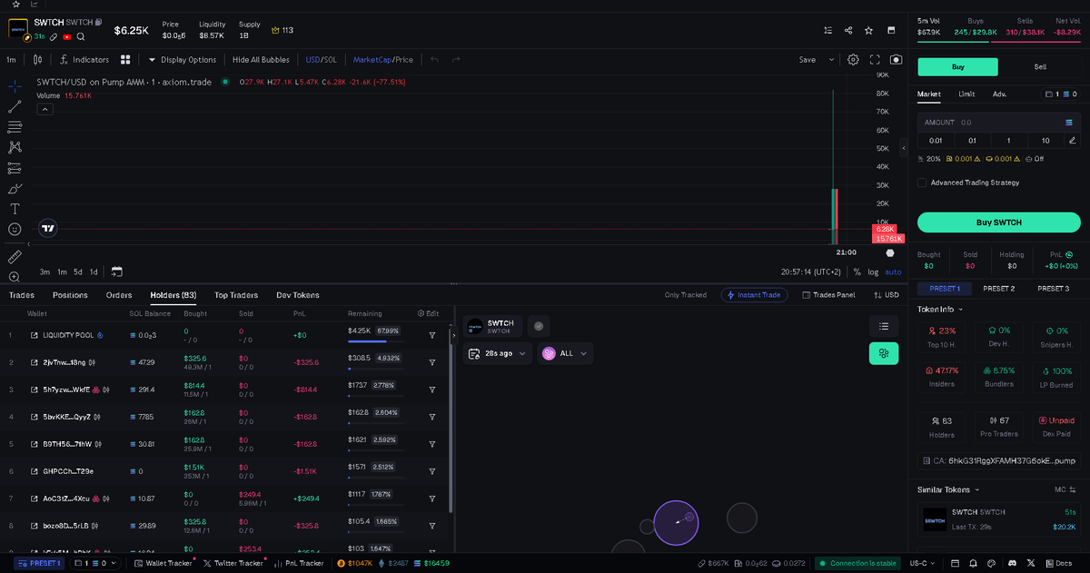Toggle the log scale on chart
1090x573 pixels.
(x=873, y=272)
